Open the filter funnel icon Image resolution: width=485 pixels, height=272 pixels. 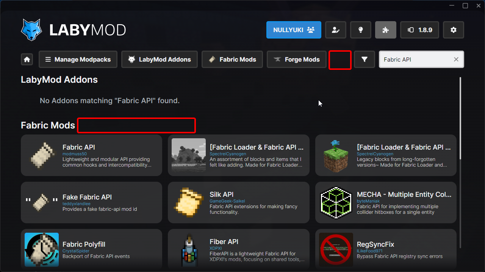click(x=365, y=59)
